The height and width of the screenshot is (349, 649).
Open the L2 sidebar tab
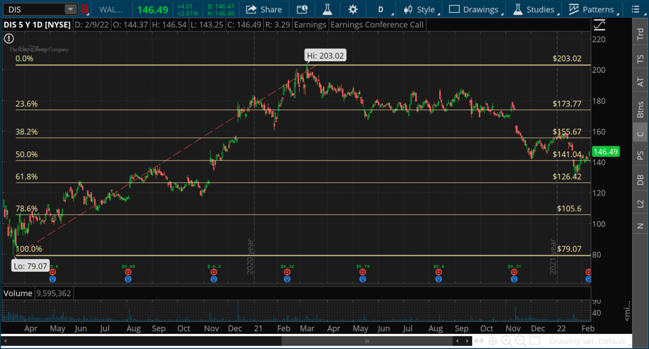pyautogui.click(x=640, y=204)
